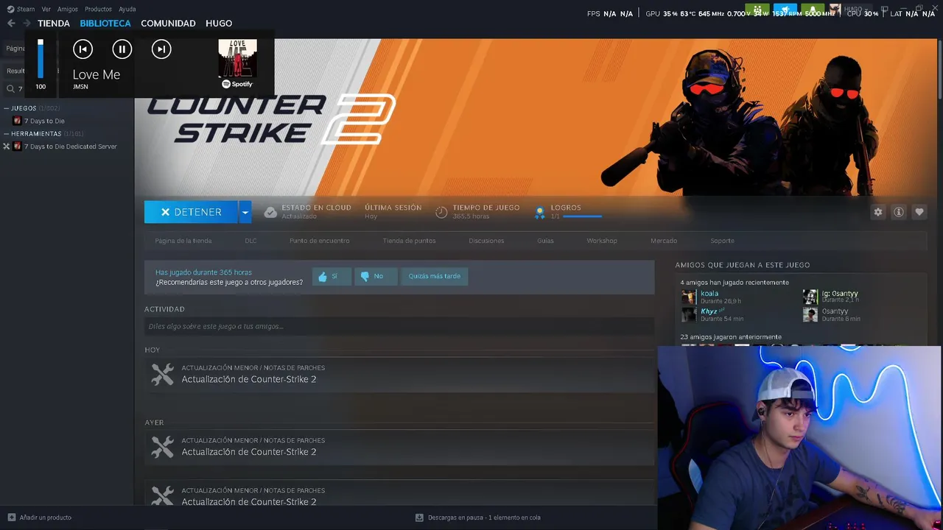Viewport: 943px width, 530px height.
Task: Click the DETENER stop button
Action: (x=191, y=212)
